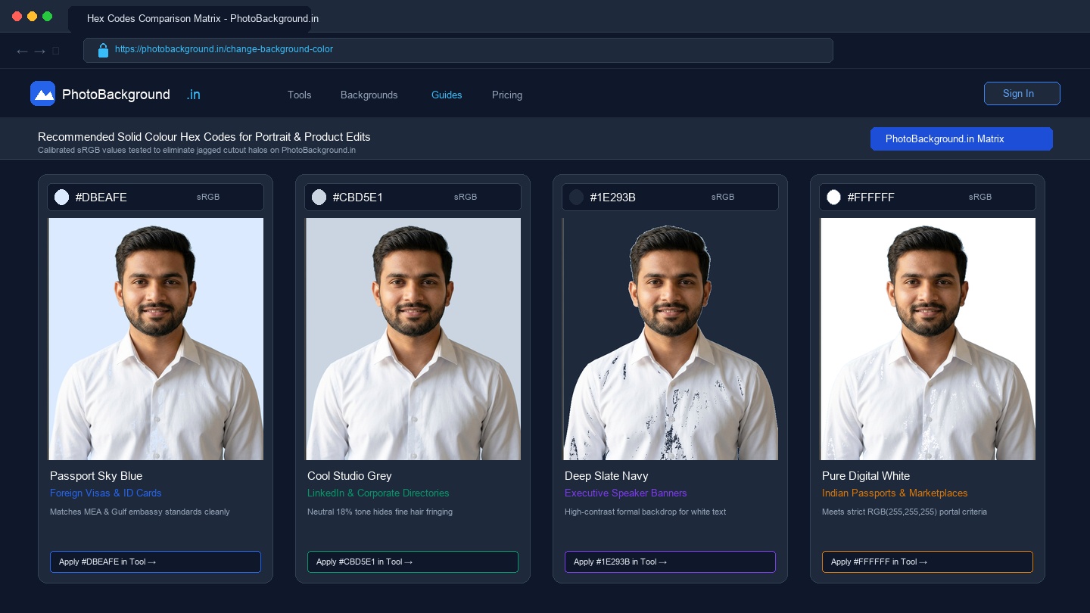Click the Executive Speaker Banners link
This screenshot has height=613, width=1090.
626,493
